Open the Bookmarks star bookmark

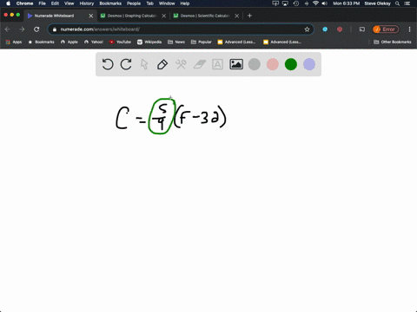[x=41, y=42]
